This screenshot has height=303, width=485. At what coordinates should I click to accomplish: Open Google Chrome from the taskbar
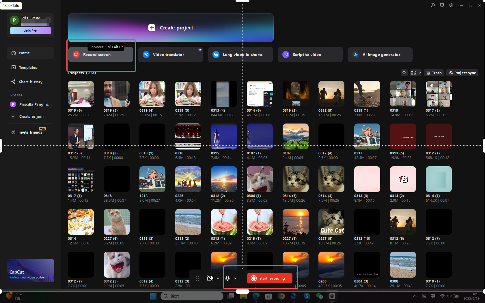coord(281,296)
